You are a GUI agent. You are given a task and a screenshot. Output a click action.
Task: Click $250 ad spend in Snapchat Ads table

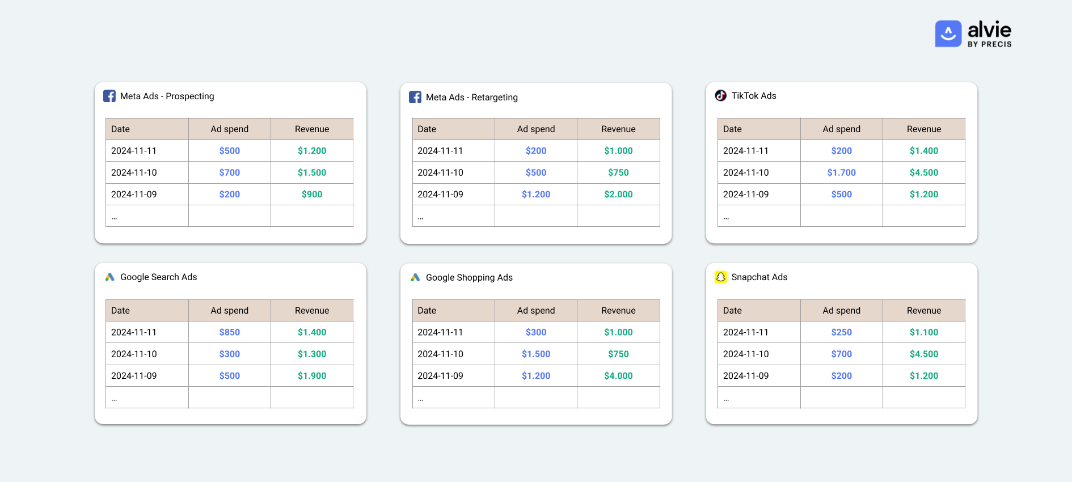(x=842, y=332)
